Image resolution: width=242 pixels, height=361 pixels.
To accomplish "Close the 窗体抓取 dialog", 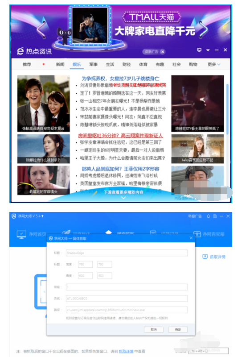I will pyautogui.click(x=191, y=238).
